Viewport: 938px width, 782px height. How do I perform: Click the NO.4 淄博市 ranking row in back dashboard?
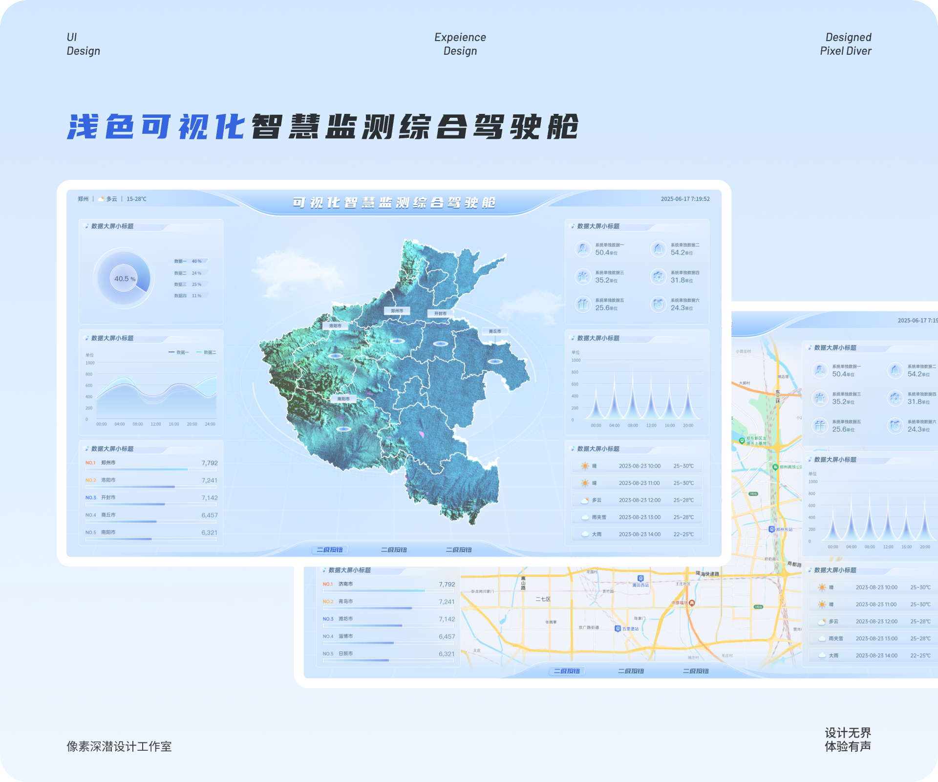coord(388,639)
